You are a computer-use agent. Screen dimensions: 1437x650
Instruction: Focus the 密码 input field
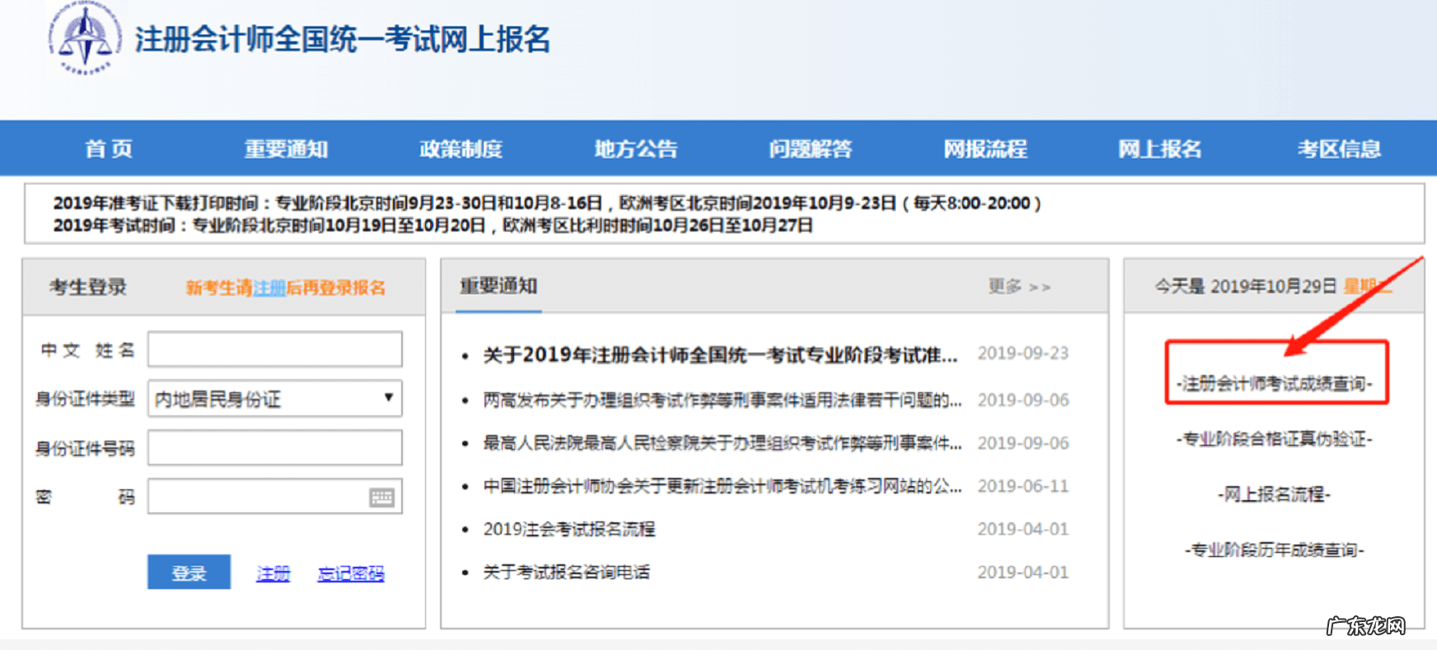click(x=275, y=497)
